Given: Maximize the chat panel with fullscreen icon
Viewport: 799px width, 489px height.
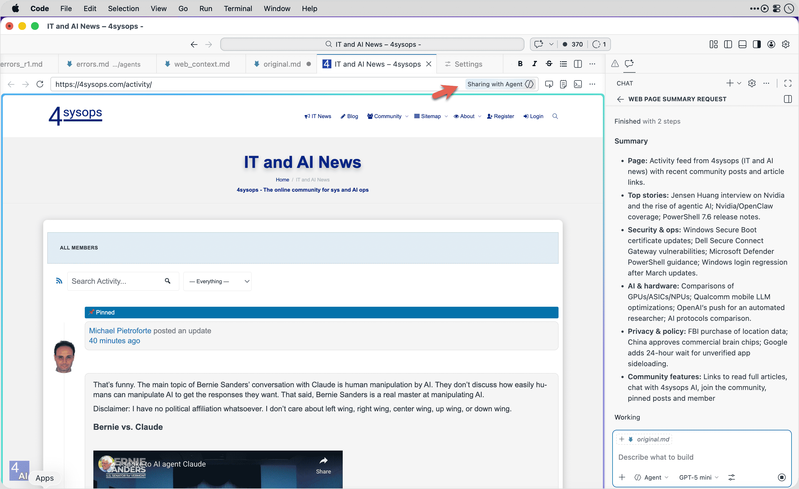Looking at the screenshot, I should pos(788,83).
